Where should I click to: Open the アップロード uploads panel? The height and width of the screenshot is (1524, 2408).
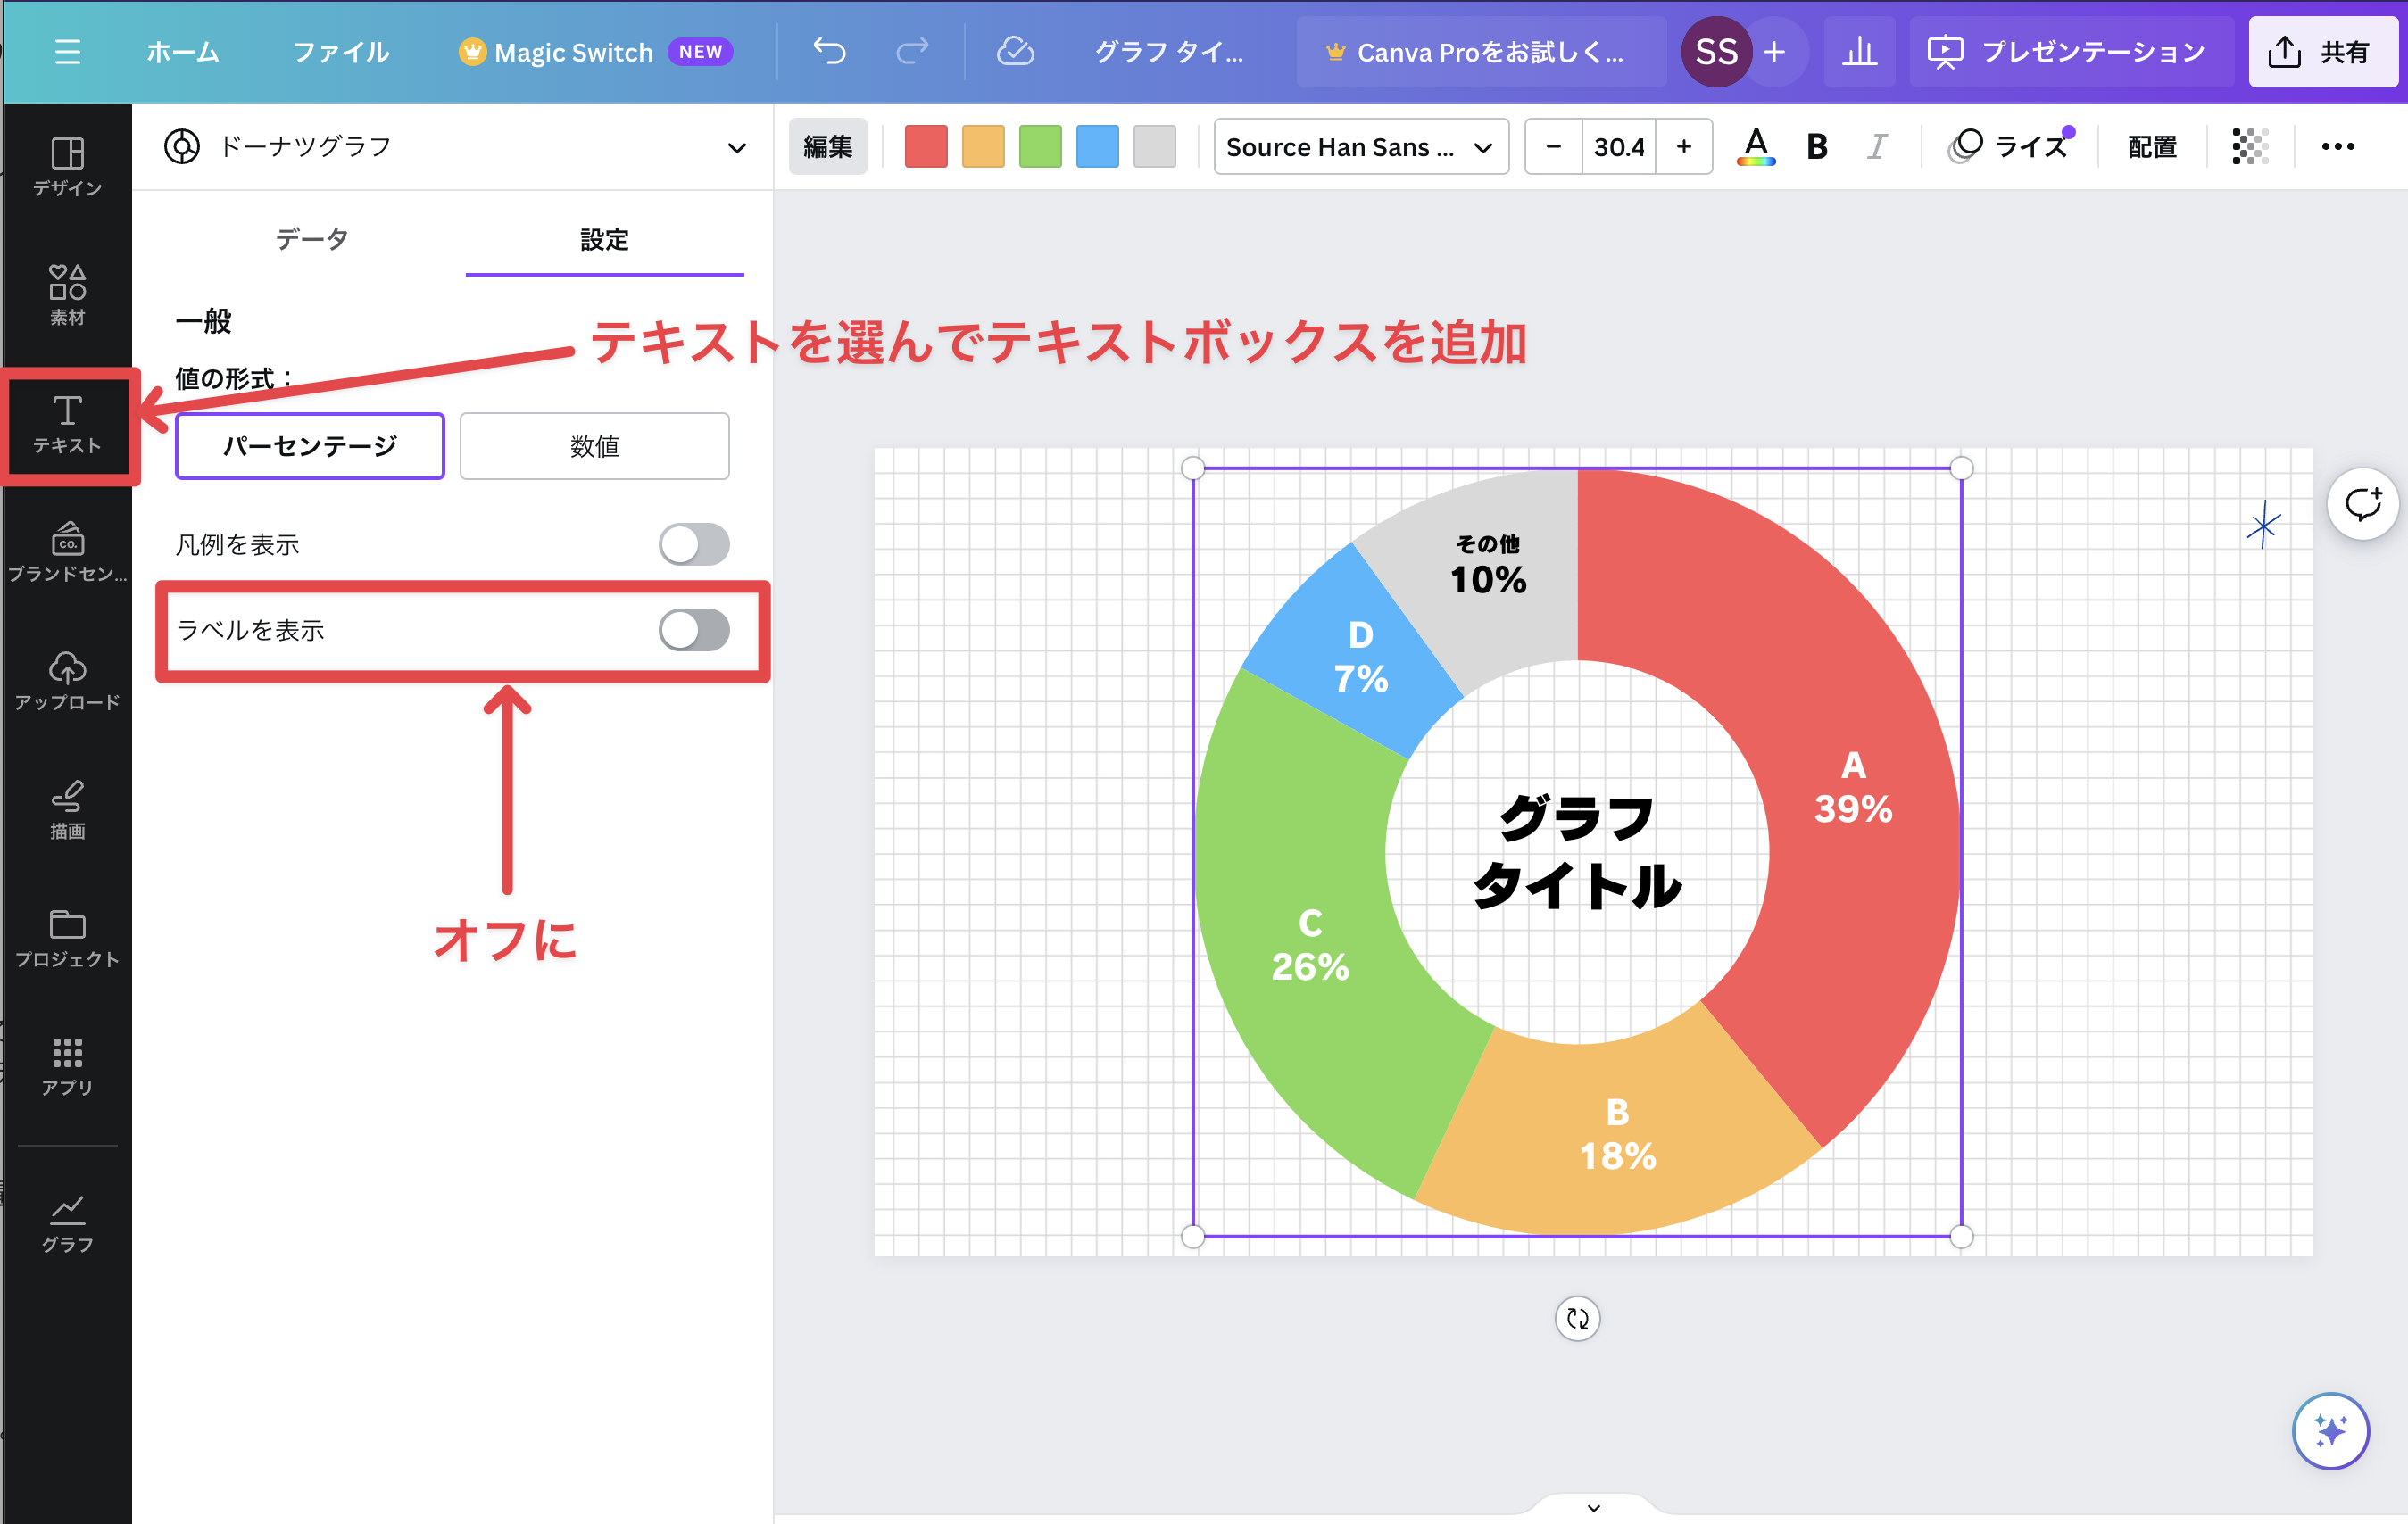67,681
